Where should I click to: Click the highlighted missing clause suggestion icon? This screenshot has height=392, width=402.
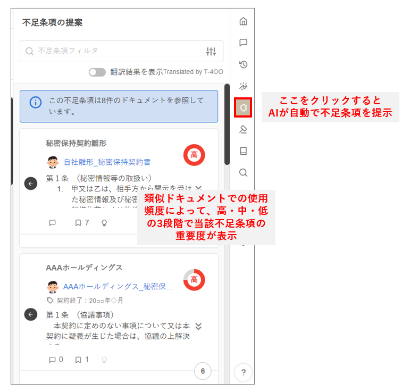click(243, 107)
